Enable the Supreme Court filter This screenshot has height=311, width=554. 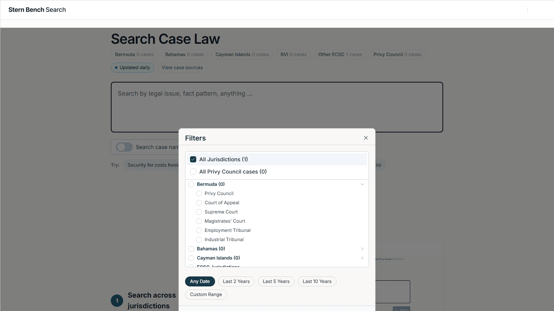(x=199, y=212)
